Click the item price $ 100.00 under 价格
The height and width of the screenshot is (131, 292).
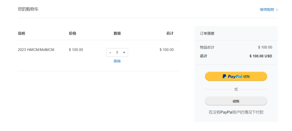[76, 50]
